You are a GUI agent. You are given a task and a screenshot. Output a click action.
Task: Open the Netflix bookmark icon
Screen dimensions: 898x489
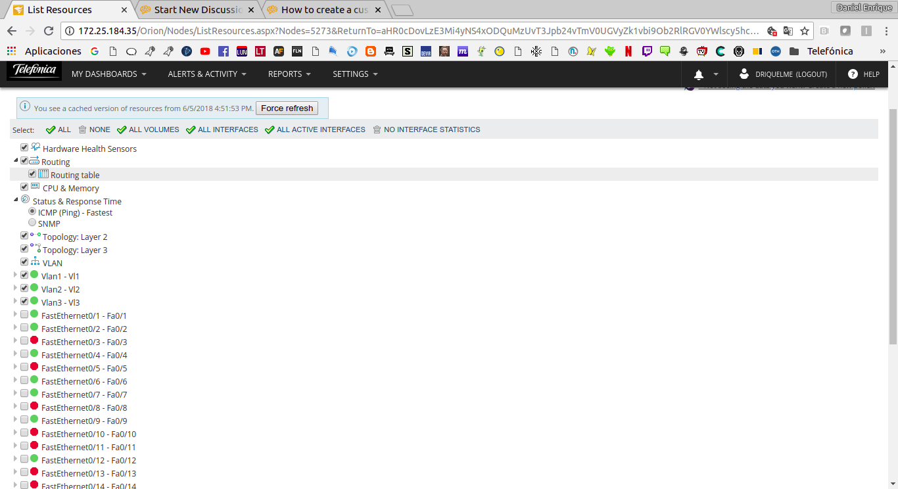tap(628, 51)
